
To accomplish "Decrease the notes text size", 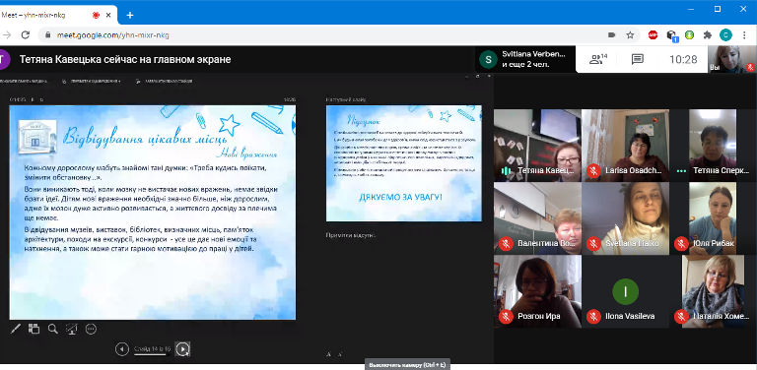I will coord(340,354).
